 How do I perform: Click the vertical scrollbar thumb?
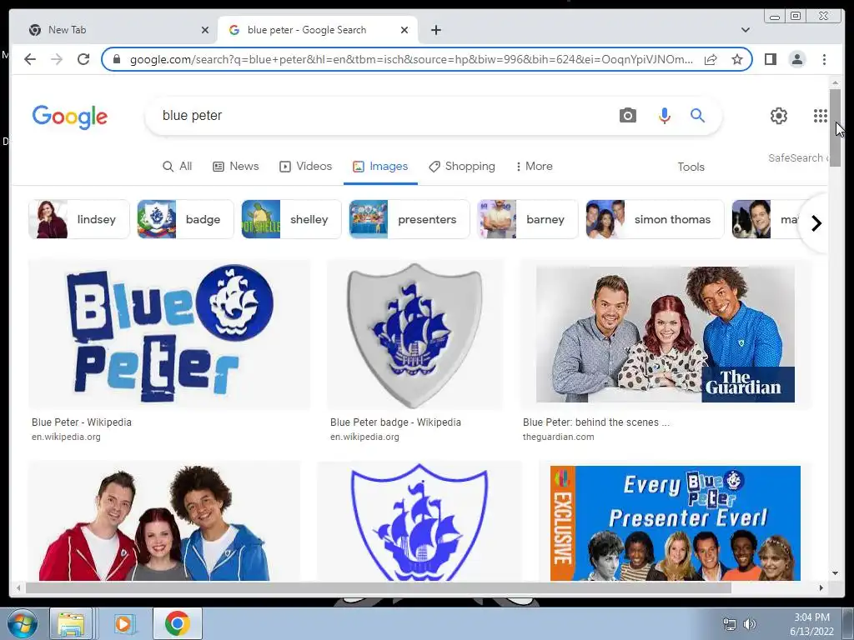[x=835, y=127]
